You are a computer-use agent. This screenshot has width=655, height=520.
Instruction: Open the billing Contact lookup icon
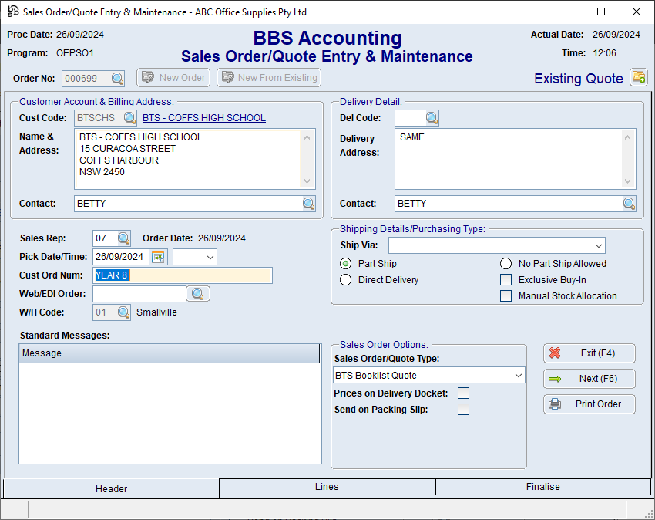(308, 204)
